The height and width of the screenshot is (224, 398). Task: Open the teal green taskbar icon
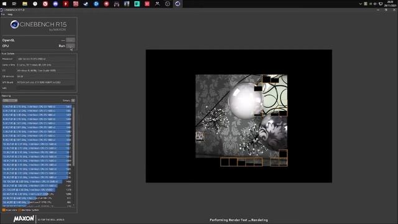(137, 4)
